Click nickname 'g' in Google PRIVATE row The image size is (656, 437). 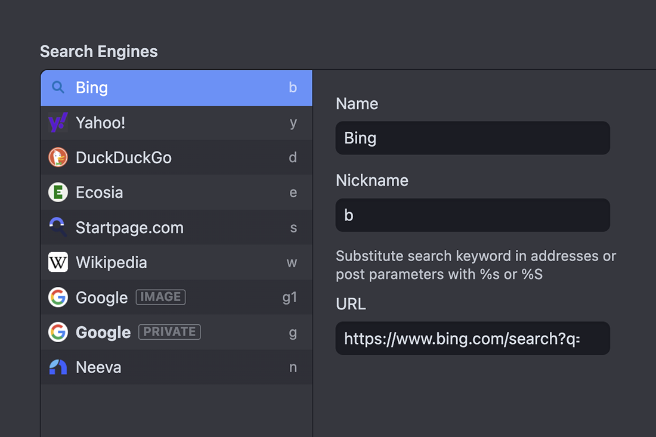pos(293,333)
